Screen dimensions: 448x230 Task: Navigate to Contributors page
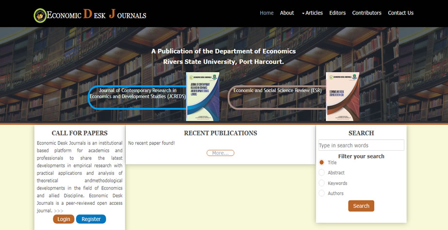coord(367,13)
